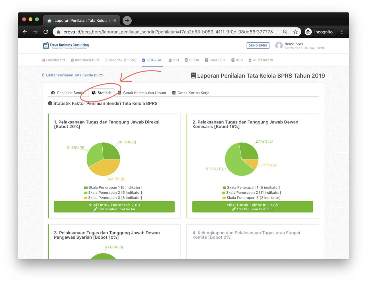Click the DEMO BPRS button
Screen dimensions: 367x283
[258, 46]
